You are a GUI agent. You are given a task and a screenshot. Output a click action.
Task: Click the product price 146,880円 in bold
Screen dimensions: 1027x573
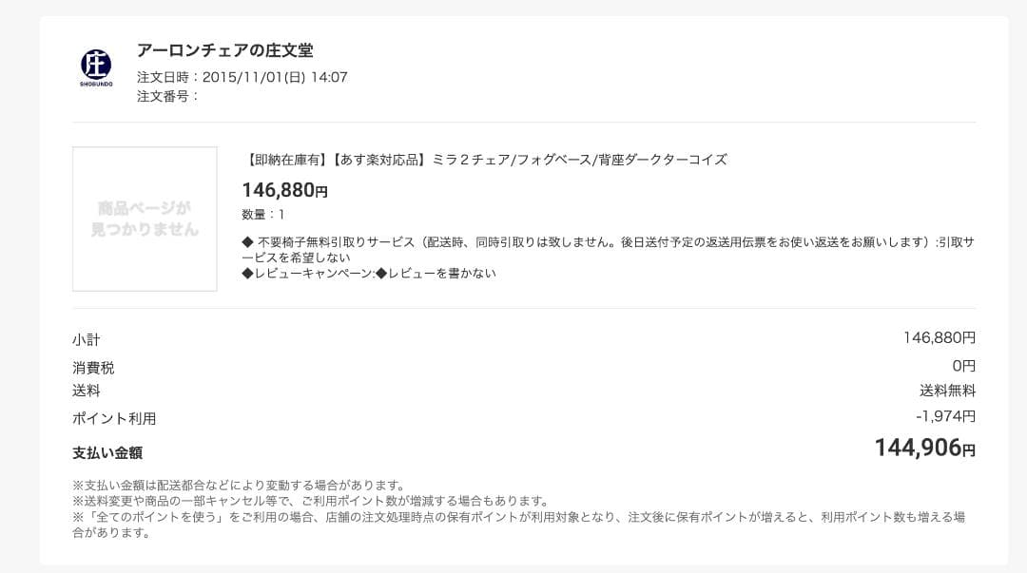(x=284, y=190)
